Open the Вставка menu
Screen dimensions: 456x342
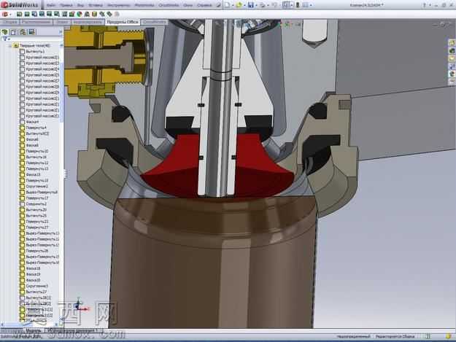click(96, 5)
